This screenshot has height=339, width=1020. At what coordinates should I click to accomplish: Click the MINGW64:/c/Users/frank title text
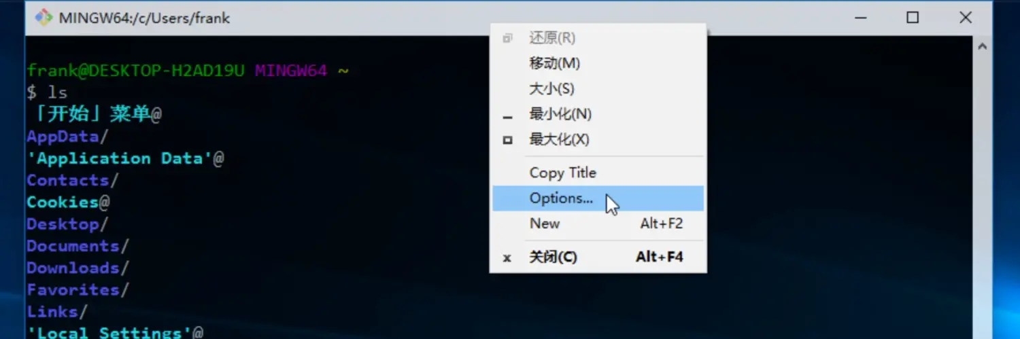[x=144, y=18]
